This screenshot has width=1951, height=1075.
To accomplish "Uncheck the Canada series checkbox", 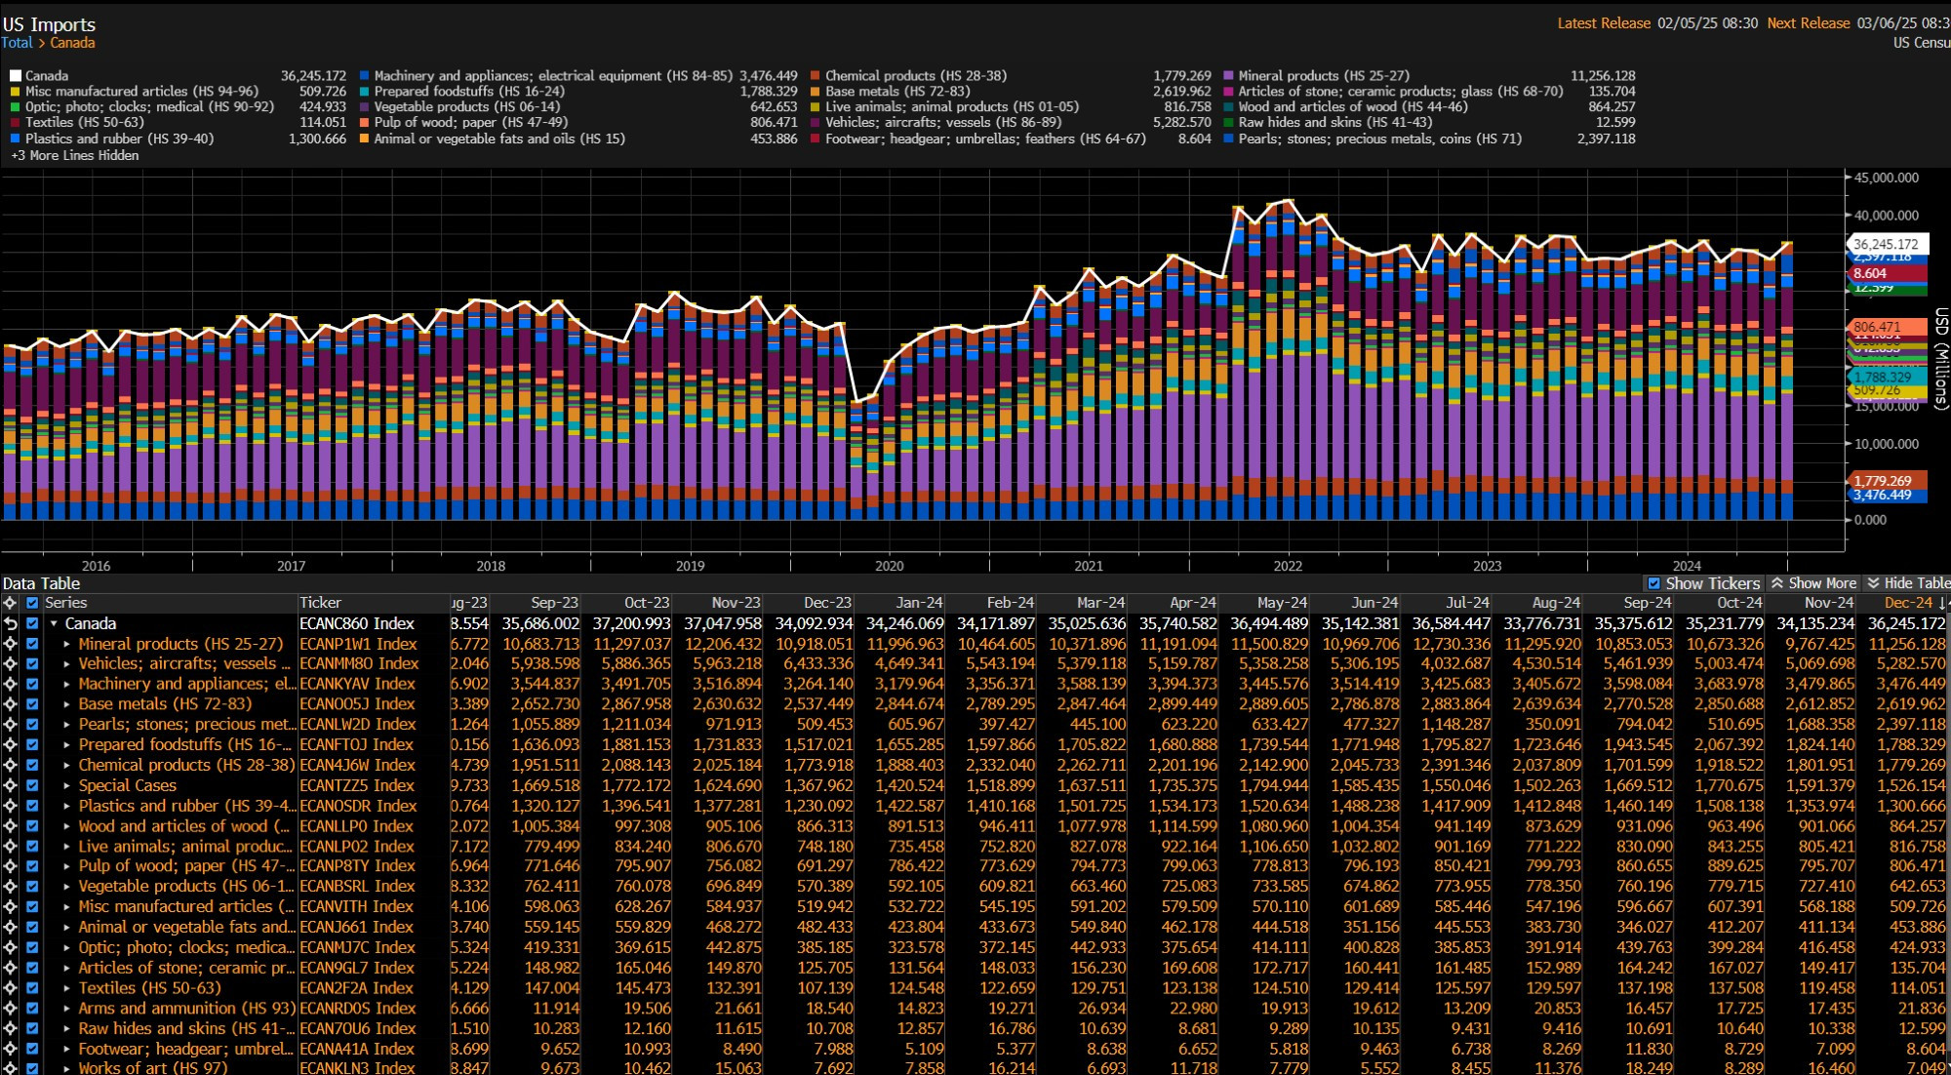I will pos(32,623).
